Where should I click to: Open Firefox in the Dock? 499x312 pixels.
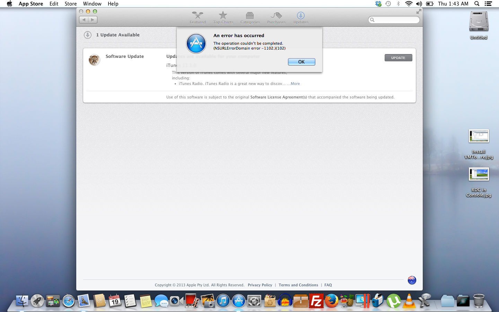[332, 301]
